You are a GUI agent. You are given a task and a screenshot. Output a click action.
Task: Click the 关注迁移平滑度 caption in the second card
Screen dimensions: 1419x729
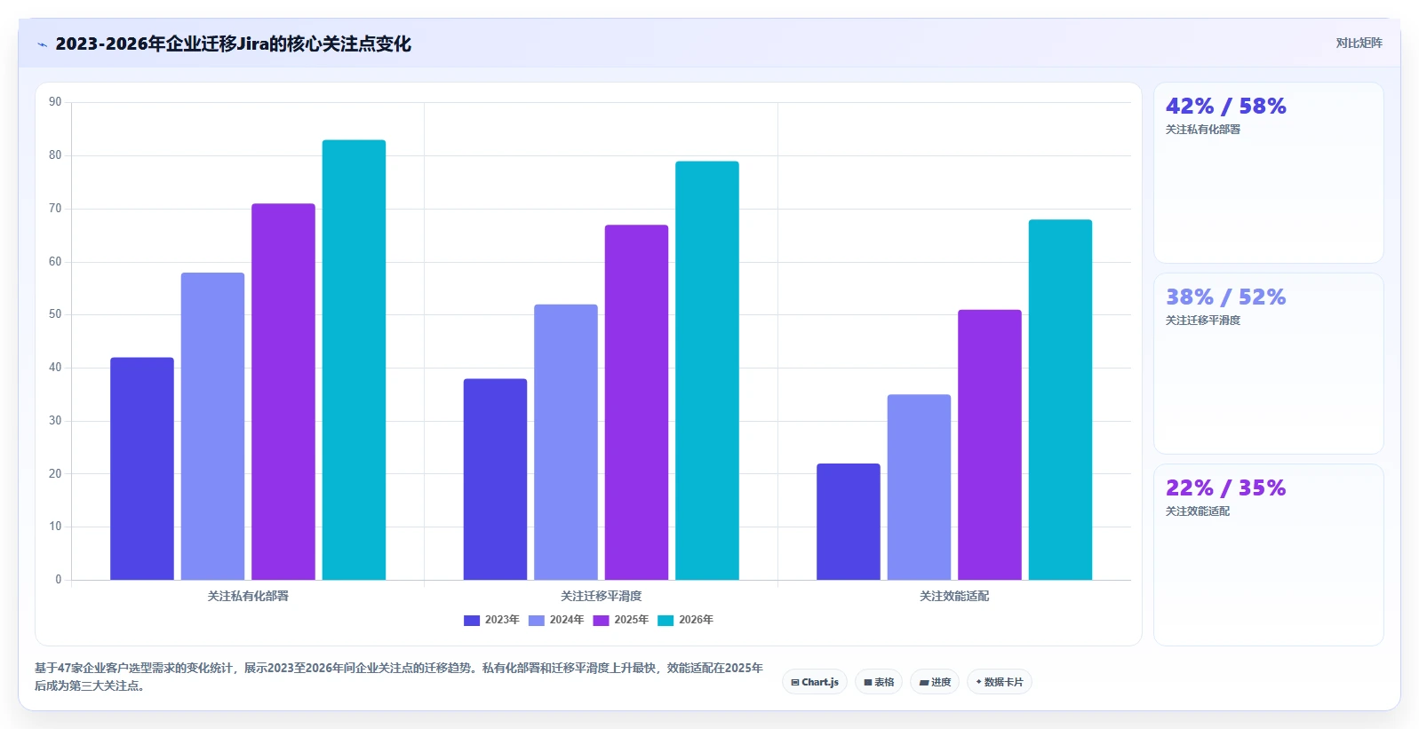click(1203, 321)
